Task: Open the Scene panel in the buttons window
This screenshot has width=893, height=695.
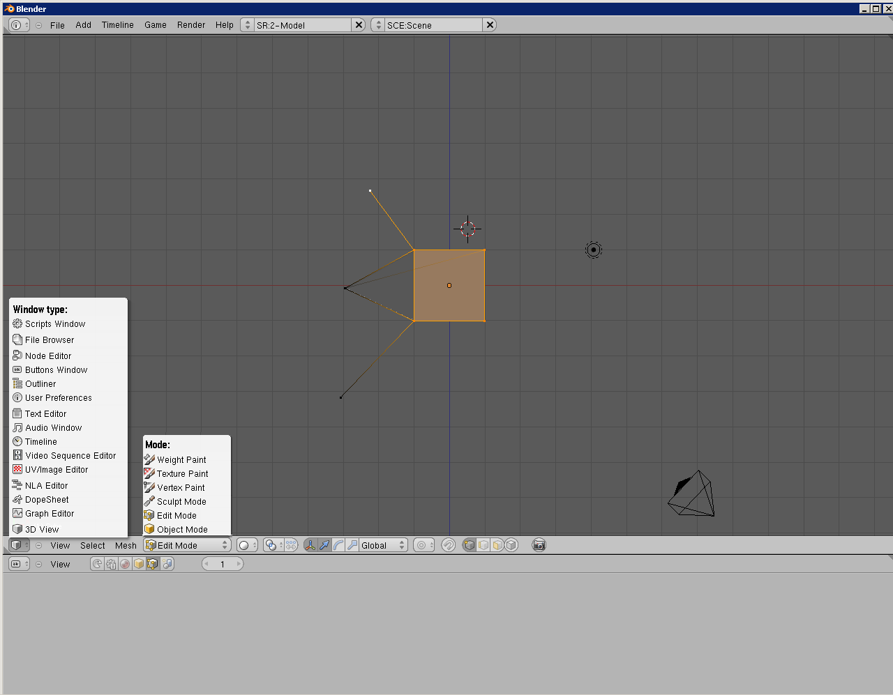Action: (x=167, y=564)
